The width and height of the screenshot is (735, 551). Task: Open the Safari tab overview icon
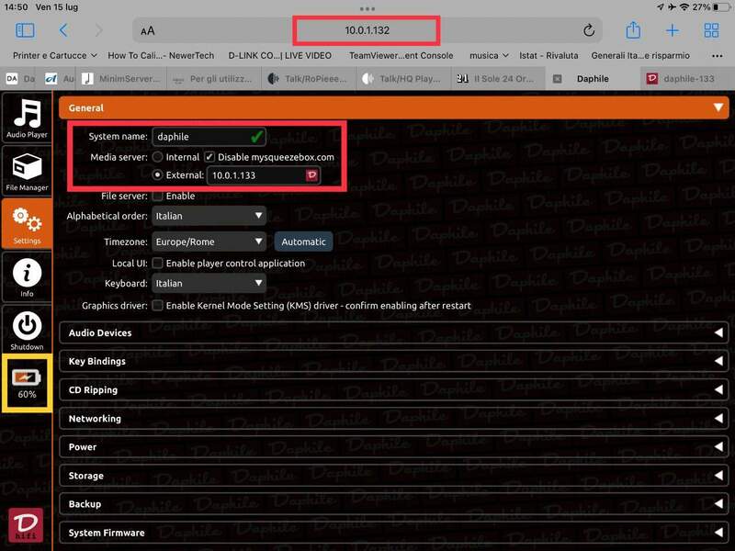(x=711, y=30)
